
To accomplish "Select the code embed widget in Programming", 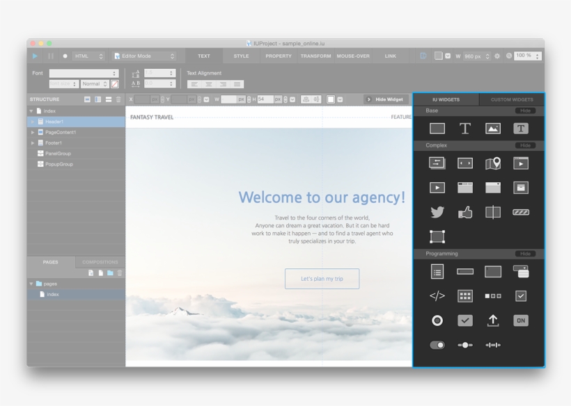I will pos(437,296).
